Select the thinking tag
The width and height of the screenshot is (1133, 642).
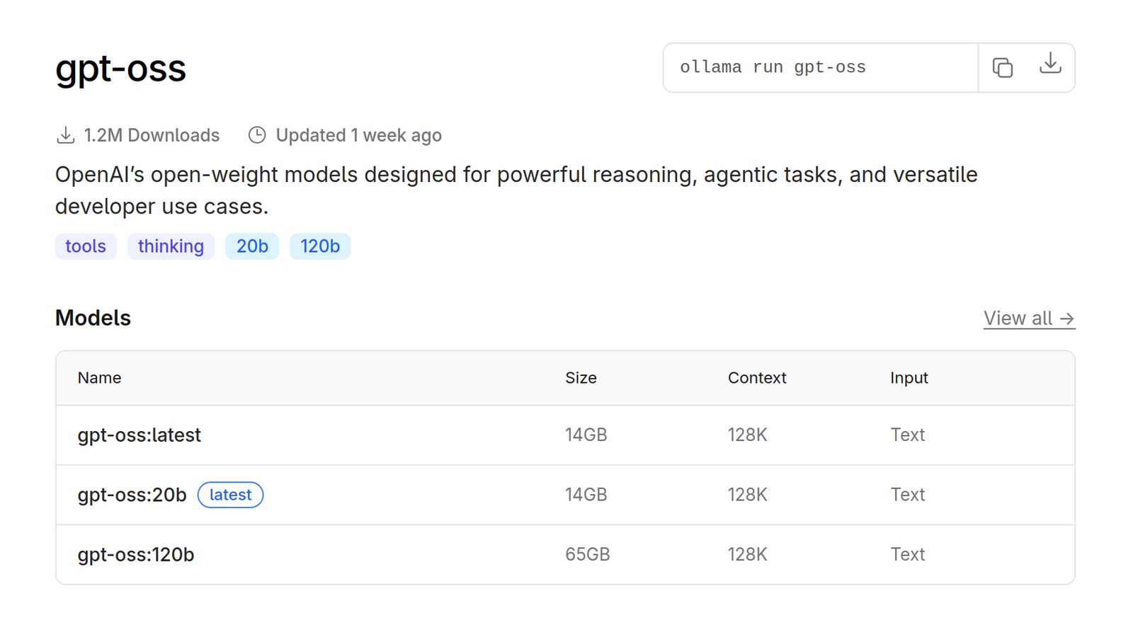click(171, 246)
